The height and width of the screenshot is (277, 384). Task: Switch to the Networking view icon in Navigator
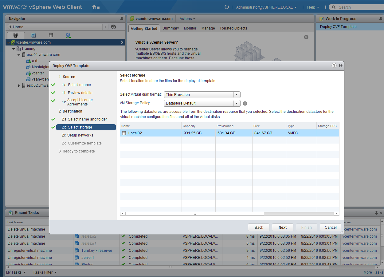point(68,35)
